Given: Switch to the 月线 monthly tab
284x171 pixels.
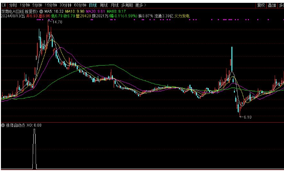Looking at the screenshot, I should pos(115,5).
